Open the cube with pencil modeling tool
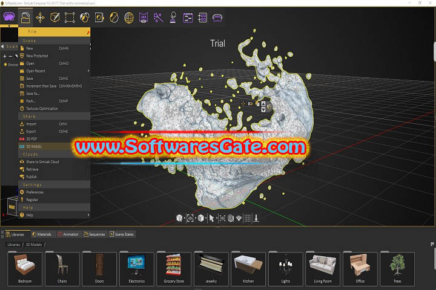This screenshot has width=436, height=290. tap(54, 18)
